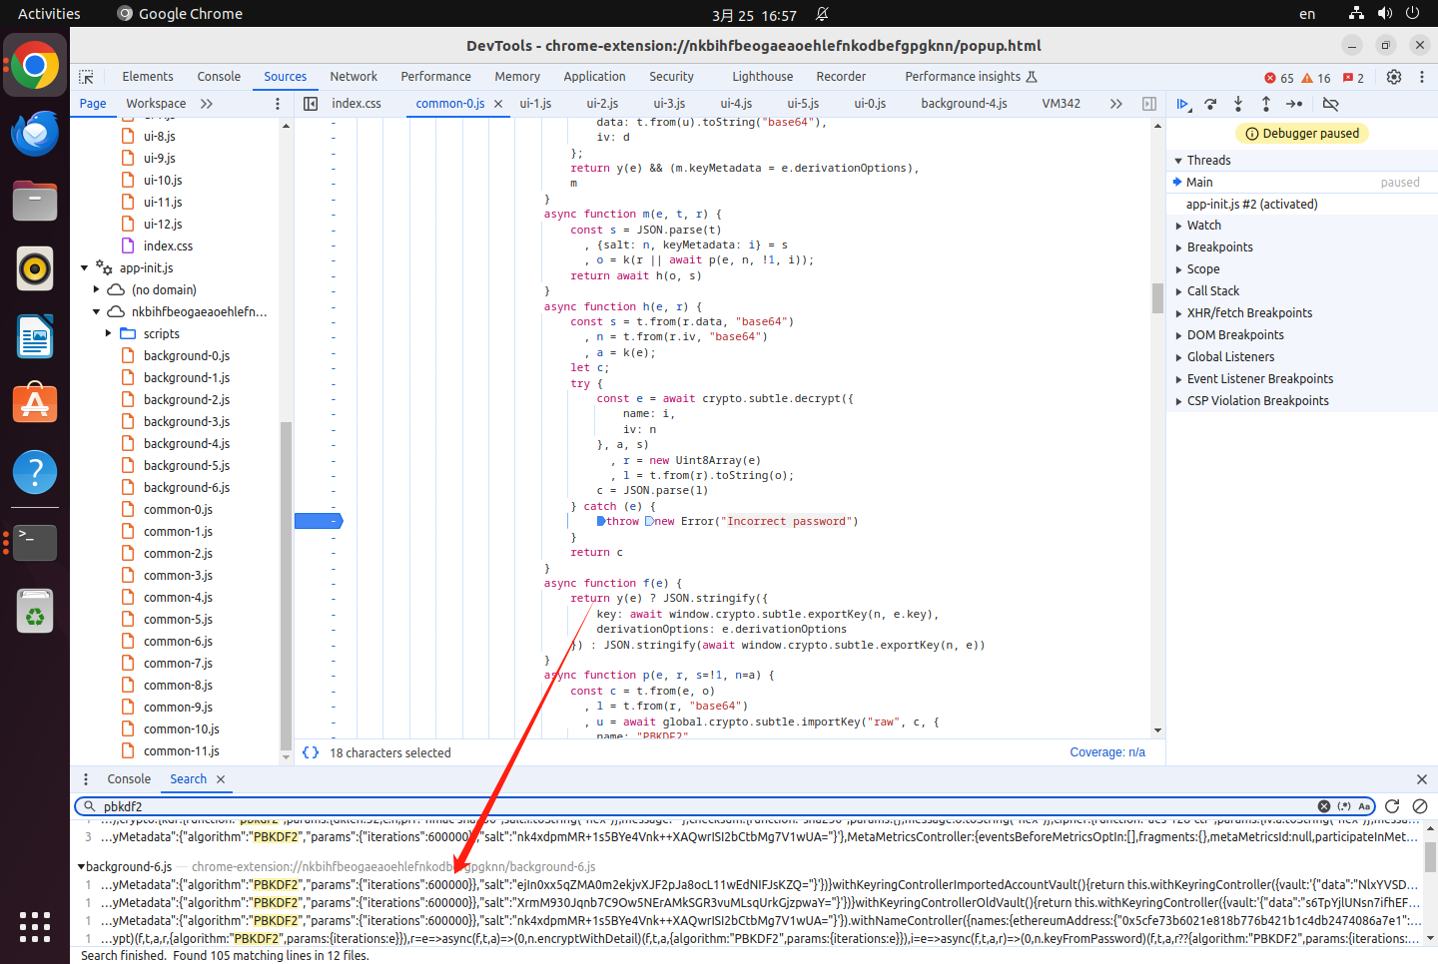Click the Coverage: n/a link

point(1107,752)
